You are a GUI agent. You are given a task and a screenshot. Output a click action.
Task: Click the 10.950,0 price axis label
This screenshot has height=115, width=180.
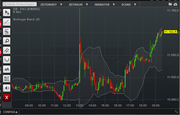pyautogui.click(x=173, y=100)
